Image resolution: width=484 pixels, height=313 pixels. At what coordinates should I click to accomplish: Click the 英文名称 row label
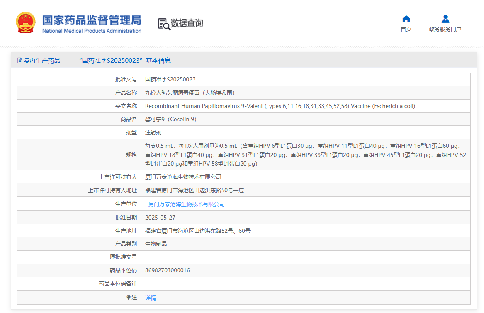[126, 106]
